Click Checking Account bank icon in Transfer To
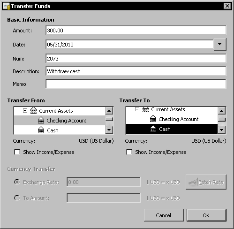234x229 pixels. tap(153, 119)
